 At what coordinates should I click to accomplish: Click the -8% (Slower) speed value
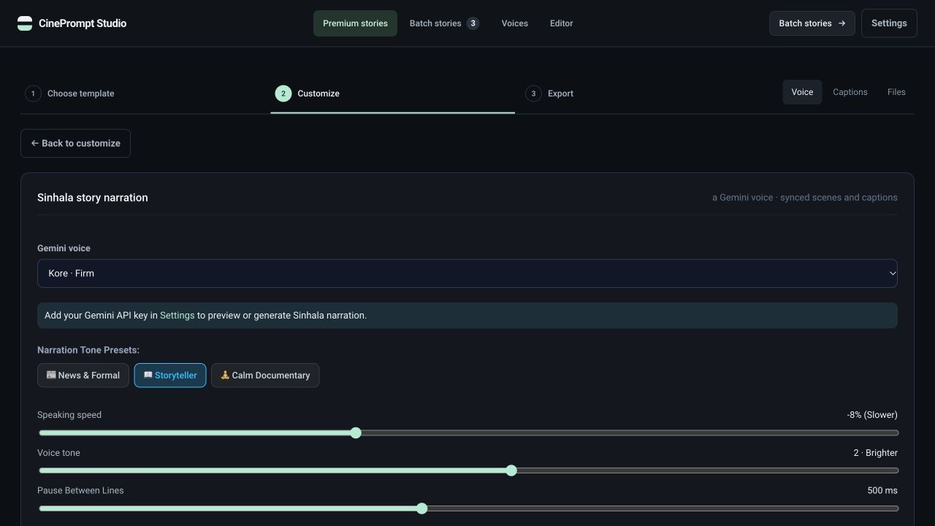point(872,415)
